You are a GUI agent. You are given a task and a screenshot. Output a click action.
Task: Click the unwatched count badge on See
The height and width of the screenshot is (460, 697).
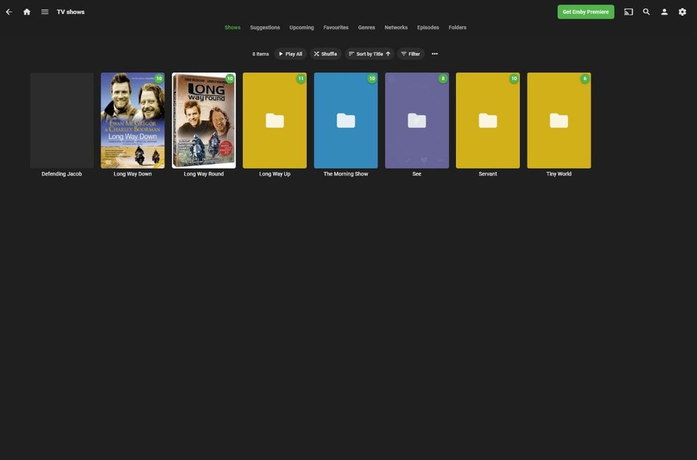click(443, 78)
